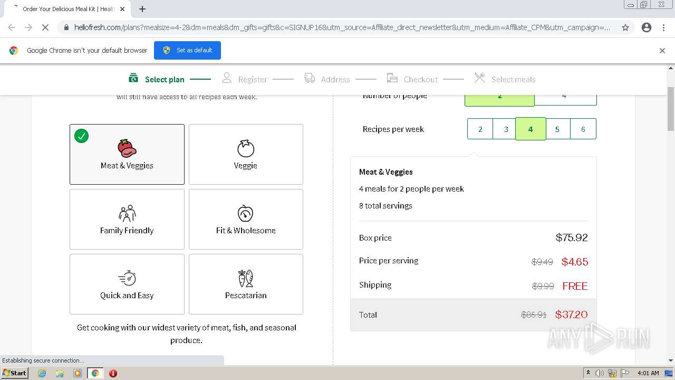
Task: Click the meat and tomato icon
Action: (x=127, y=148)
